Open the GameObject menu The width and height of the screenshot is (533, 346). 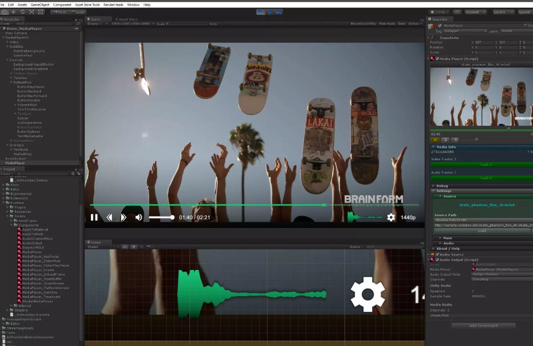[x=39, y=4]
